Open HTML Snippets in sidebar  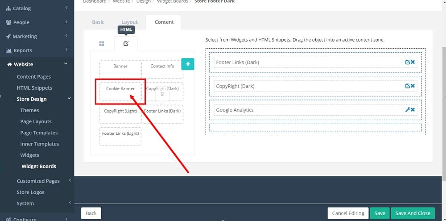(34, 88)
